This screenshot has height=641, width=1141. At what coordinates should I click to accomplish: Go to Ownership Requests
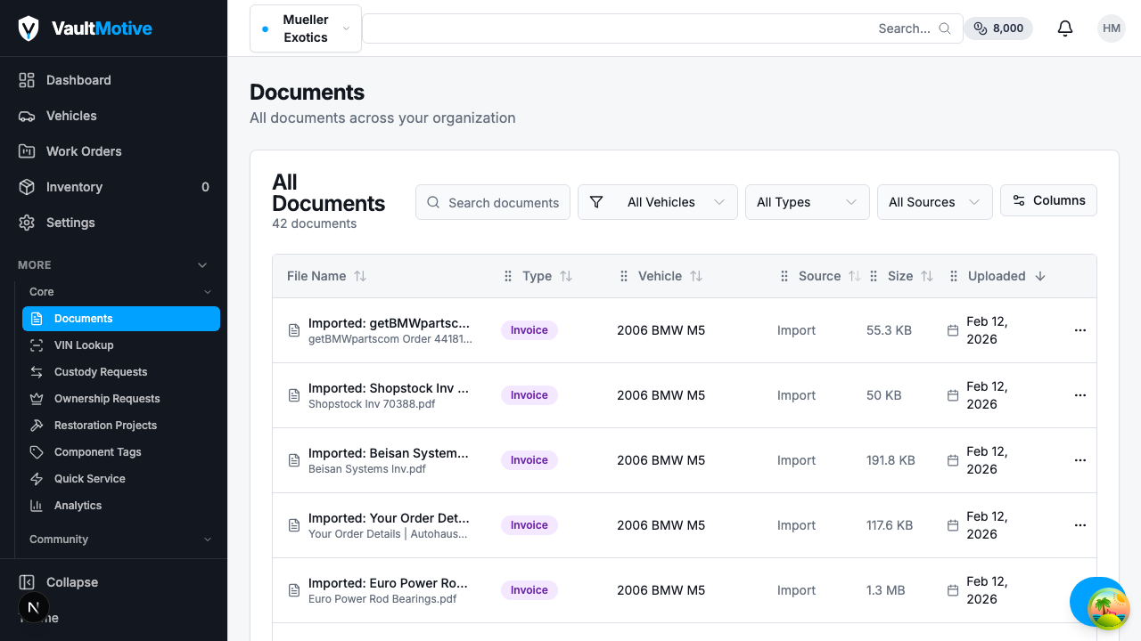click(121, 399)
